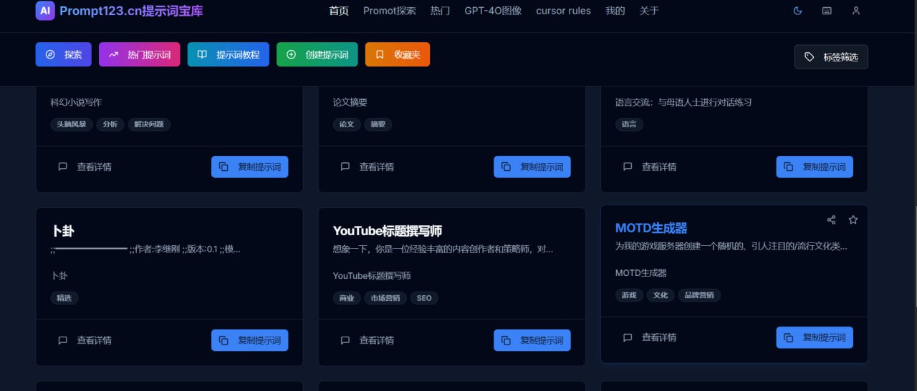Click the keyboard icon in the header

tap(827, 11)
